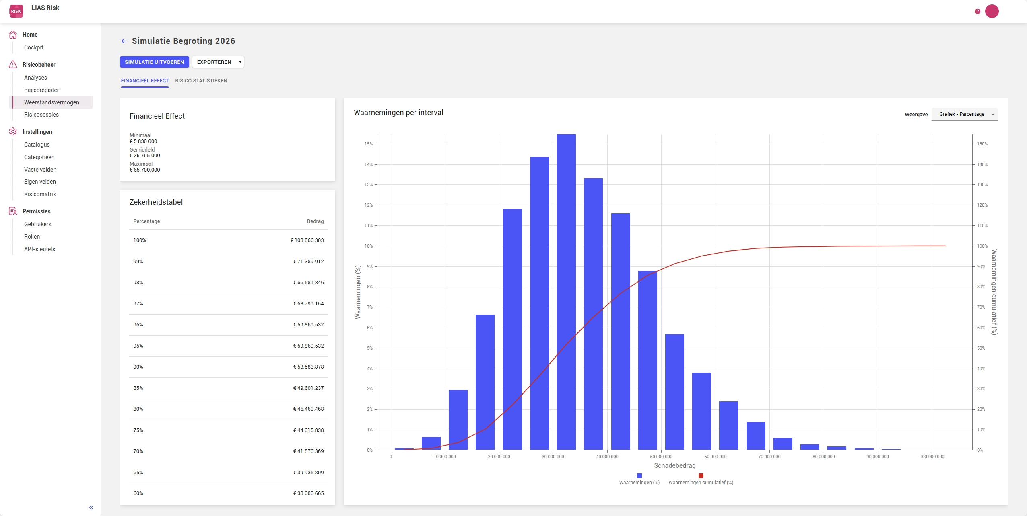Switch to Risico Statistieken tab
This screenshot has width=1027, height=516.
pyautogui.click(x=201, y=81)
